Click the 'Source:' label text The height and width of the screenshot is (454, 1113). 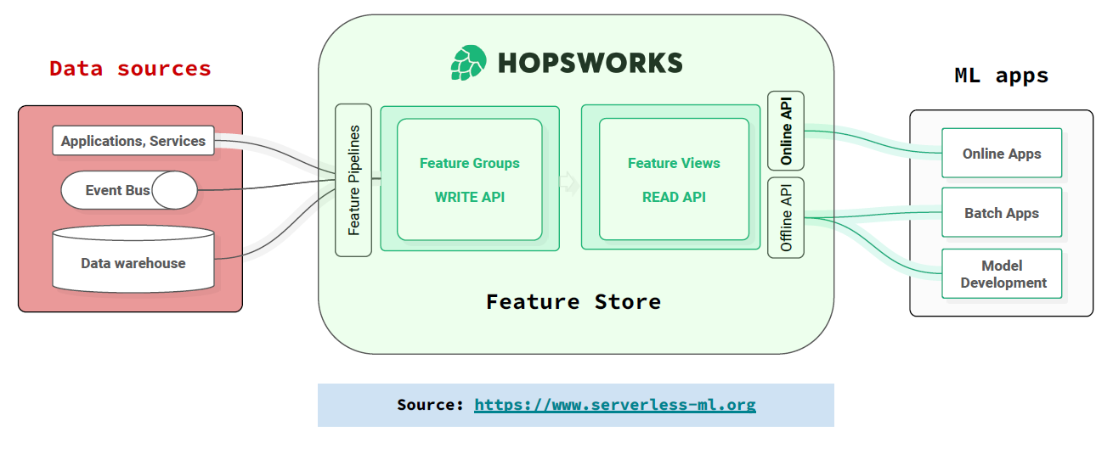pos(431,405)
